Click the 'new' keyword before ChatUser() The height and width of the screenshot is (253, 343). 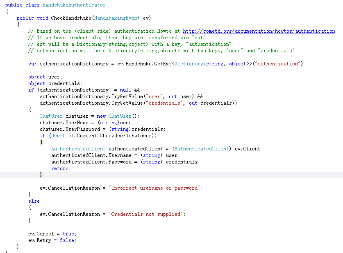(101, 116)
